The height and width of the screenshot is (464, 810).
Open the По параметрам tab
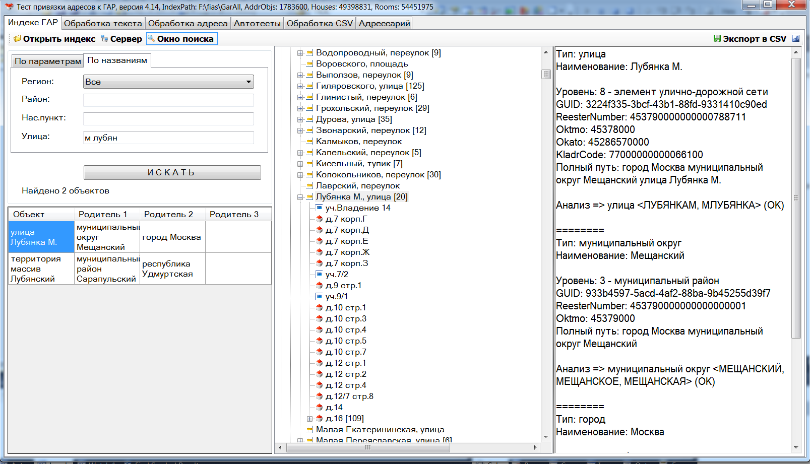(x=47, y=61)
